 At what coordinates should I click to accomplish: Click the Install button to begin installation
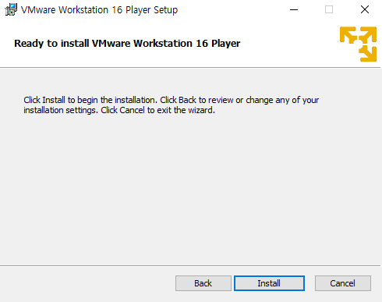tap(269, 283)
